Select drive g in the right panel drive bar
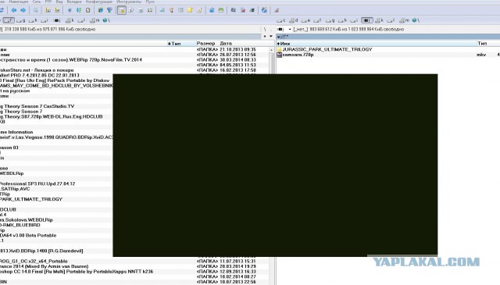Image resolution: width=500 pixels, height=285 pixels. (x=330, y=20)
